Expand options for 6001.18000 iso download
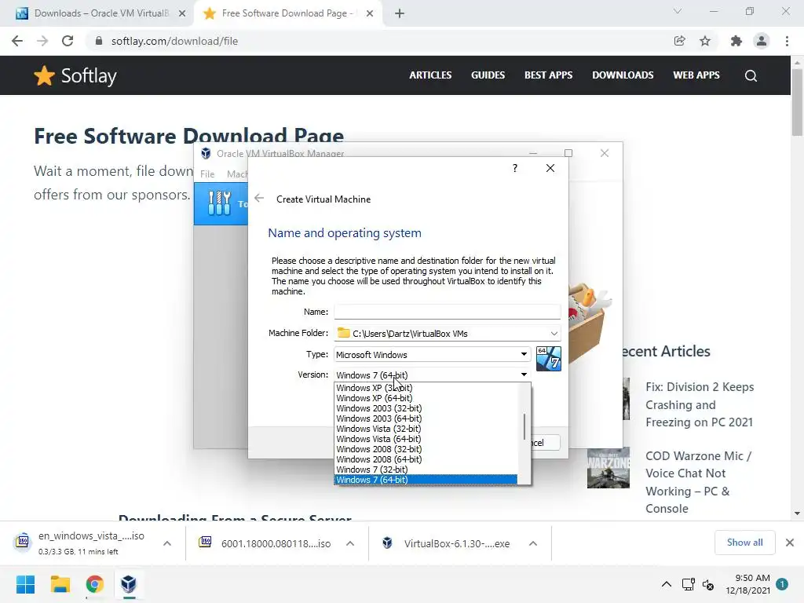The width and height of the screenshot is (804, 603). click(350, 543)
